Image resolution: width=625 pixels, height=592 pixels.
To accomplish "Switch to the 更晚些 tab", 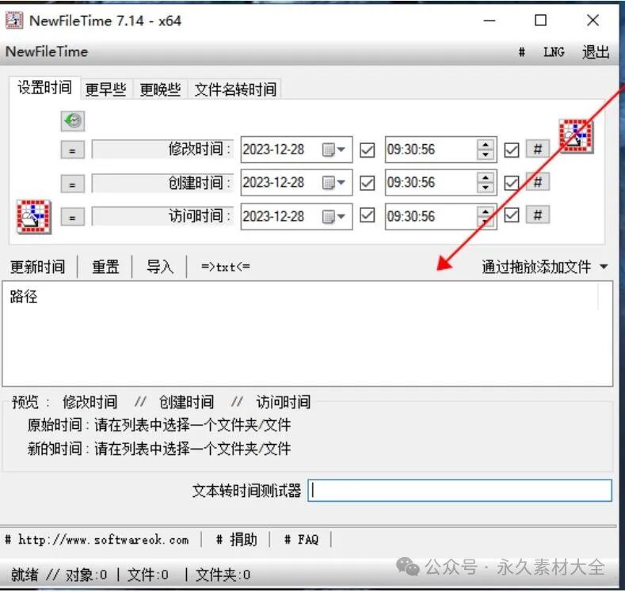I will 160,89.
